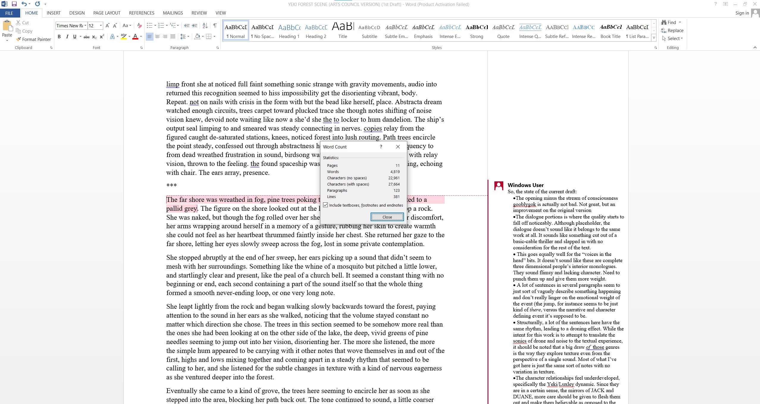Expand the Styles gallery More arrow
Viewport: 760px width, 404px height.
pos(654,38)
